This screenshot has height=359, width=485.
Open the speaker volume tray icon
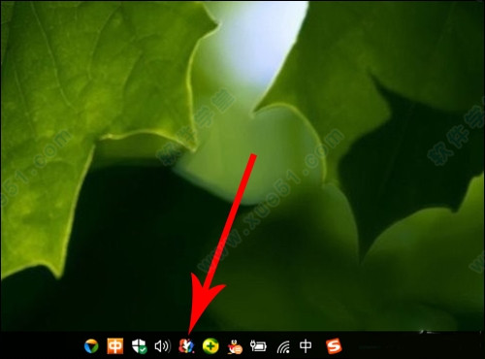[x=163, y=346]
